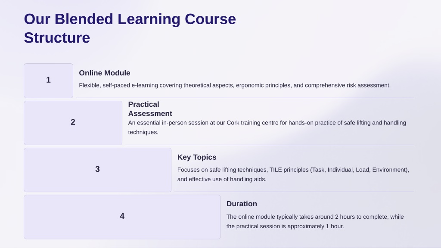Screen dimensions: 441x248
Task: Select the numbered box labeled 1
Action: (48, 81)
